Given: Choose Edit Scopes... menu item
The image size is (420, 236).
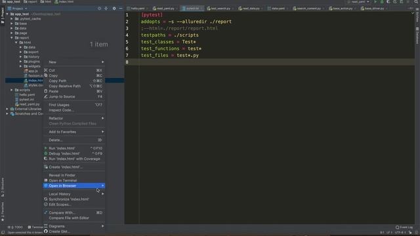Looking at the screenshot, I should (x=74, y=205).
